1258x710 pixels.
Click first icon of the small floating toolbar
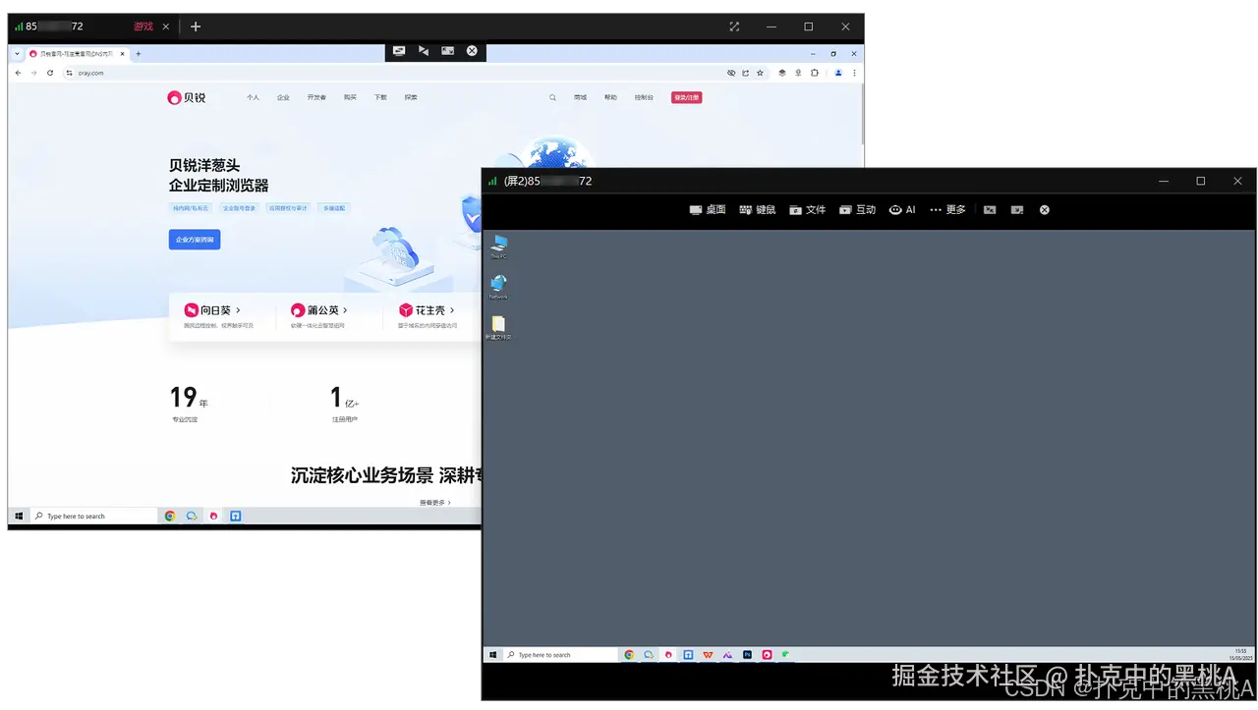click(x=399, y=51)
